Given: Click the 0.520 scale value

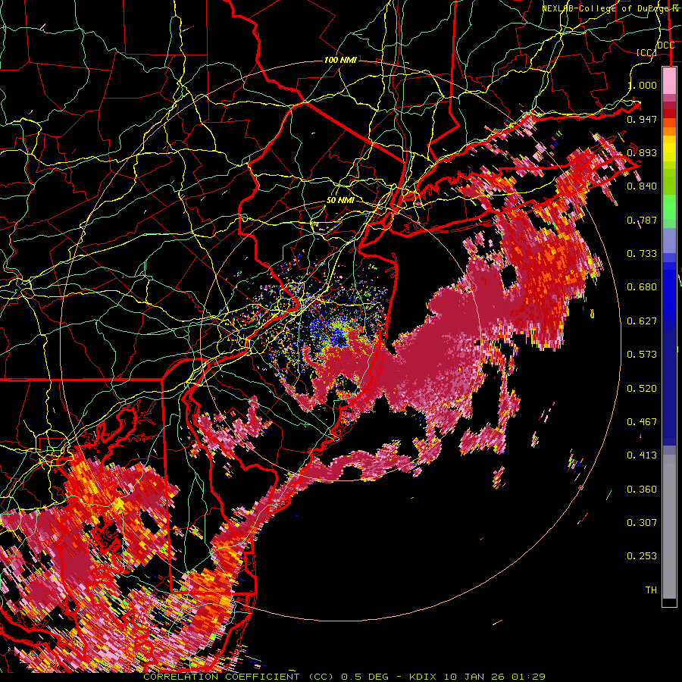Looking at the screenshot, I should click(642, 389).
